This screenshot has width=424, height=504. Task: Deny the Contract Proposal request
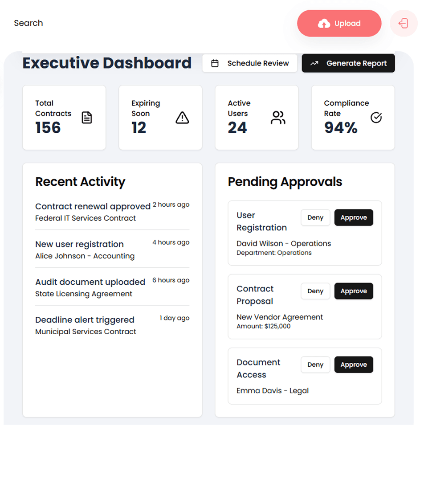point(315,291)
